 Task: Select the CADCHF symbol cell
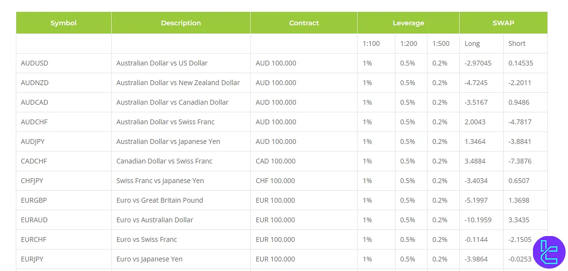(x=35, y=161)
